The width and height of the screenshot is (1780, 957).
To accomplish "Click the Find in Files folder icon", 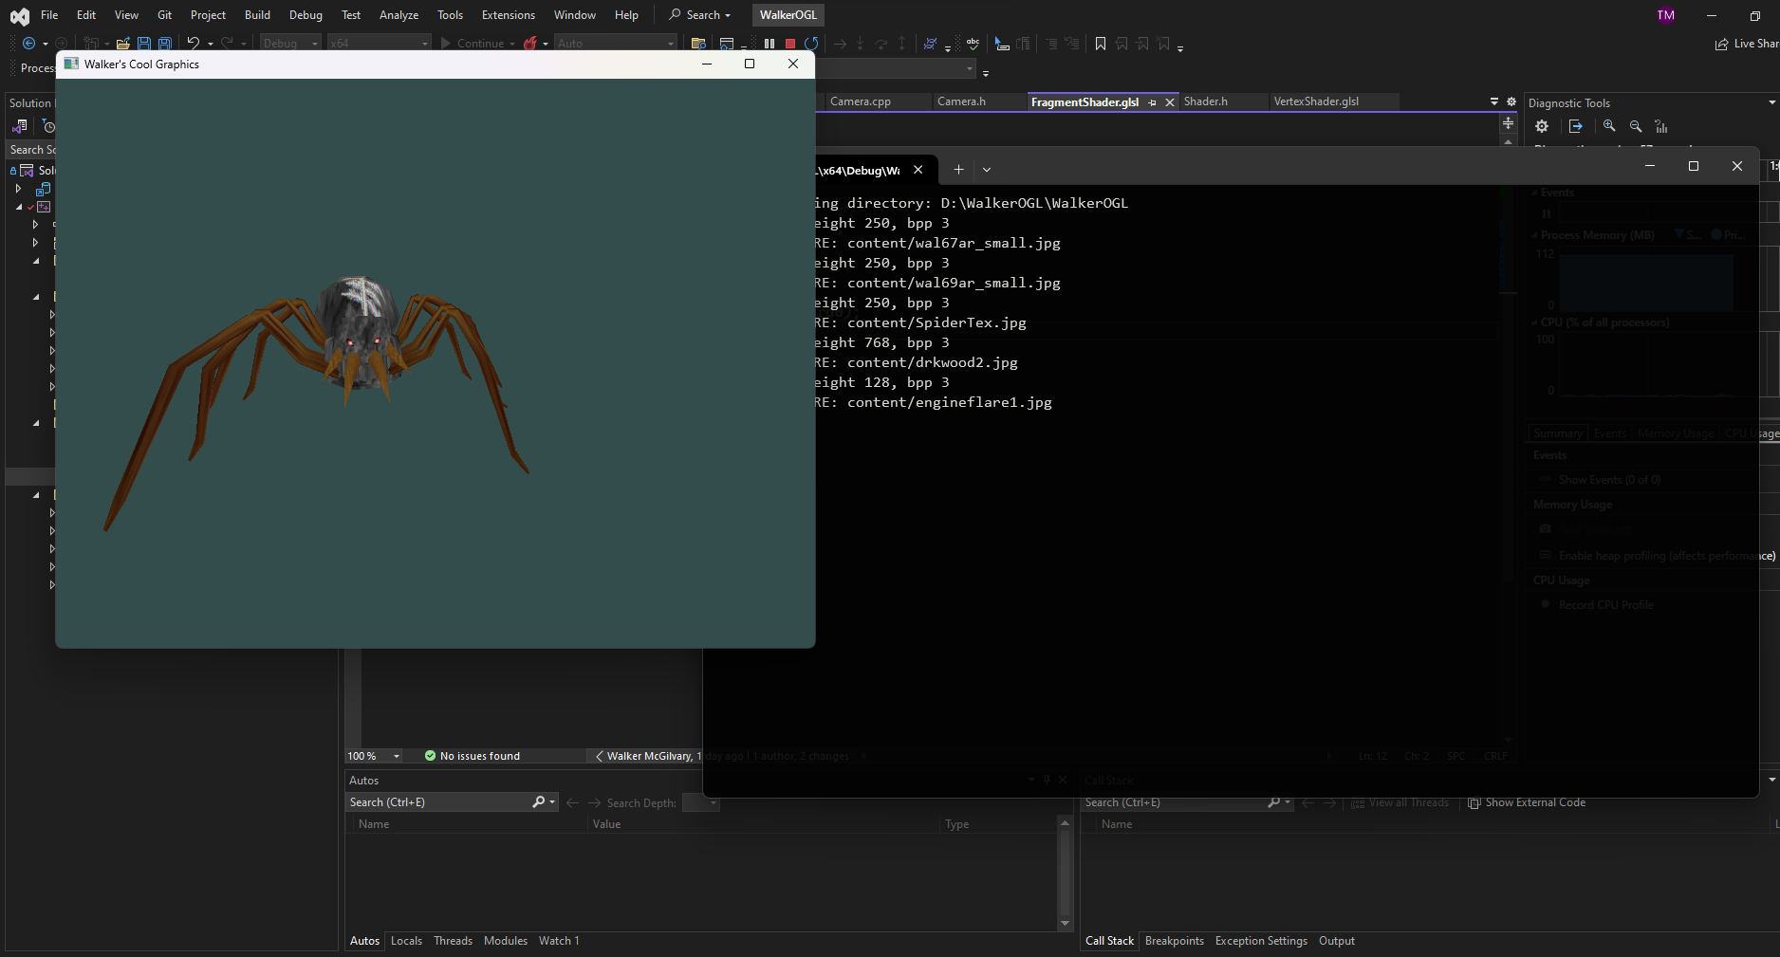I will click(698, 44).
